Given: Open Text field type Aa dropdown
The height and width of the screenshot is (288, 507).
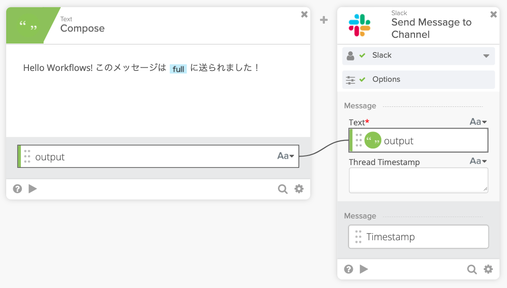Looking at the screenshot, I should point(478,122).
